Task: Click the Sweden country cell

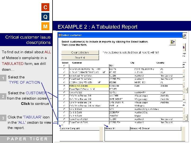Action: coord(164,86)
